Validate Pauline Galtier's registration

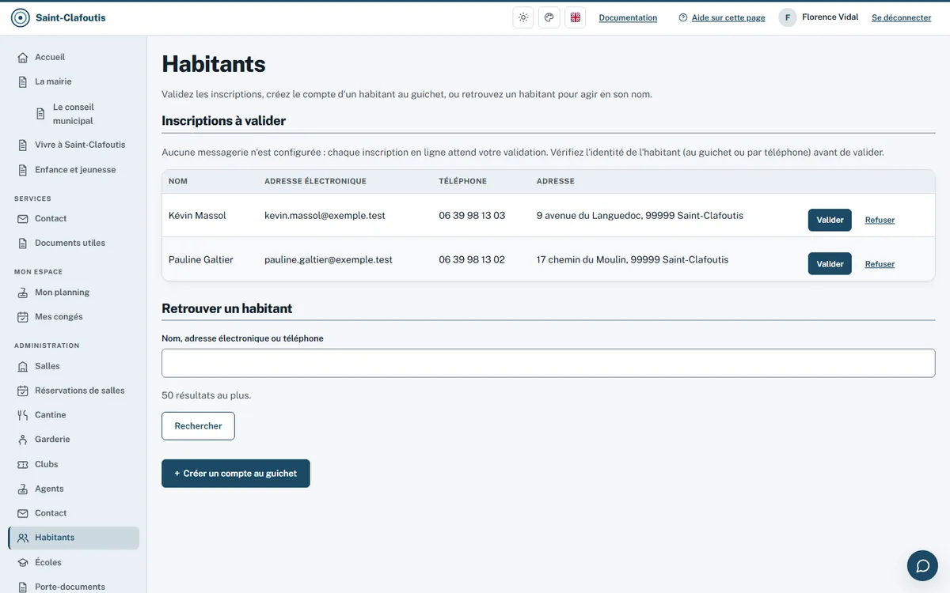[830, 264]
